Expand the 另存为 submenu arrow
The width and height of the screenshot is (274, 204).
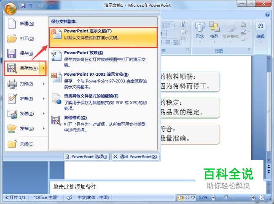(x=43, y=68)
